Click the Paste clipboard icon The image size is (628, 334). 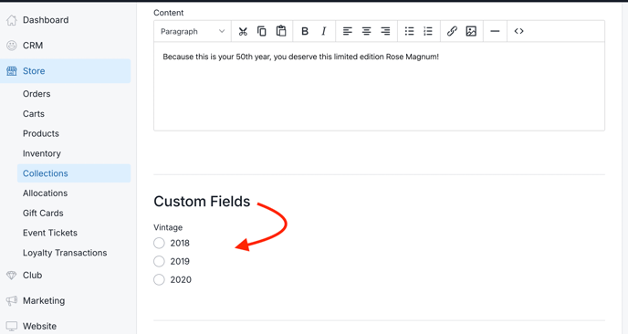point(281,31)
